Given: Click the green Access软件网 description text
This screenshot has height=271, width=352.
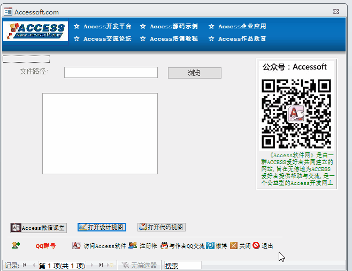Looking at the screenshot, I should click(x=297, y=169).
